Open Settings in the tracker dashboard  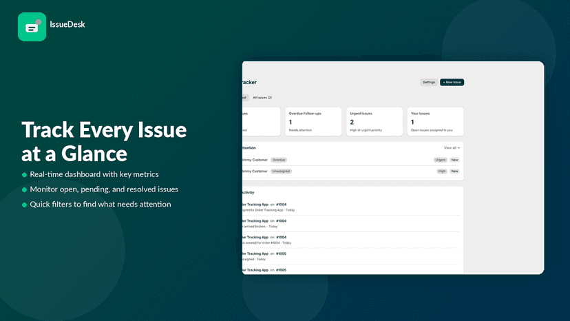429,82
